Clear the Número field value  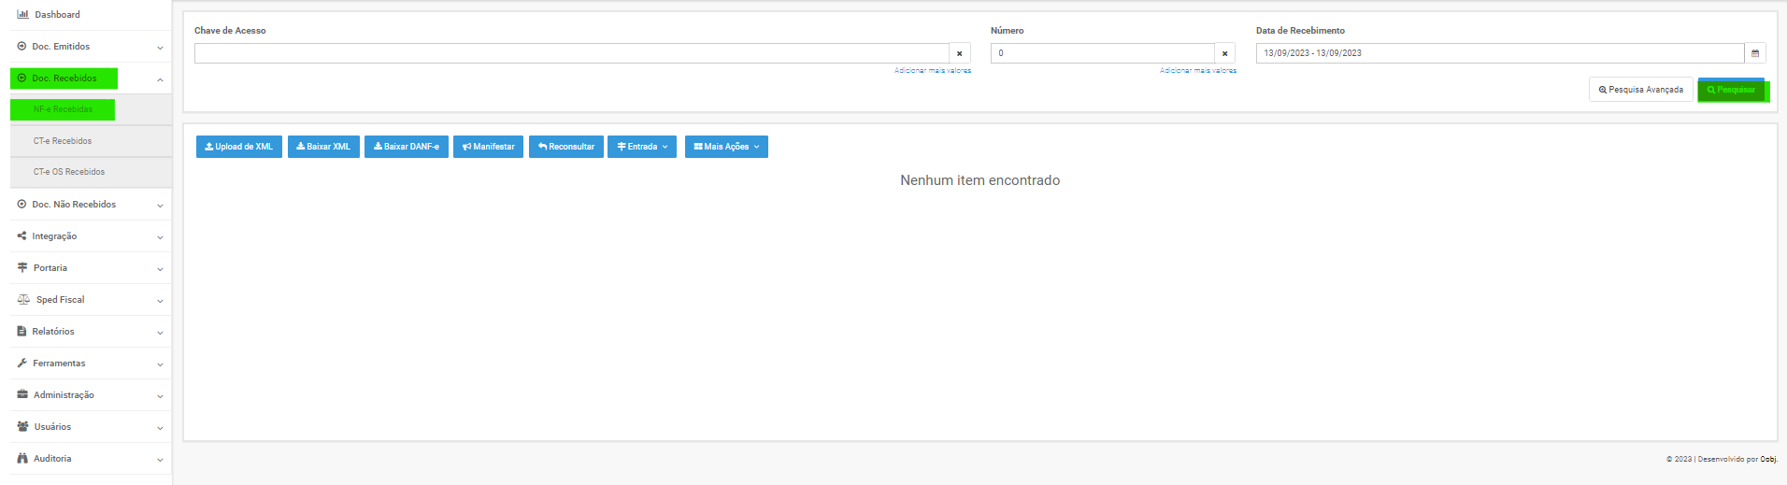pyautogui.click(x=1224, y=53)
